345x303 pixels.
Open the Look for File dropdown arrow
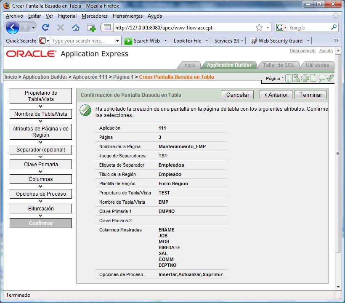coord(207,41)
